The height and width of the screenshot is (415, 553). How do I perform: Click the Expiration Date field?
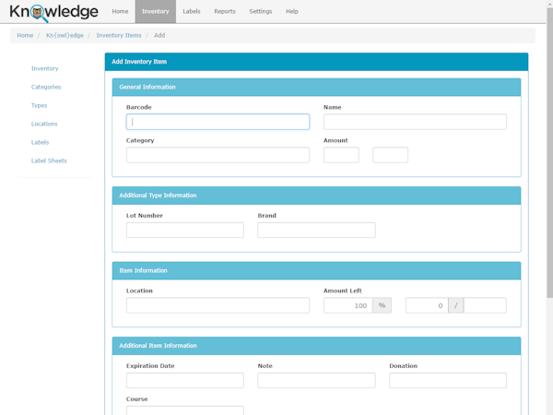(185, 380)
